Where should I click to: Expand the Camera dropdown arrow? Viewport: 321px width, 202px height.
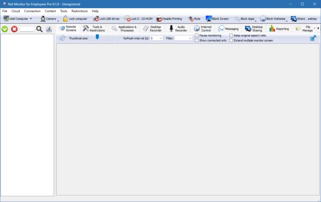click(58, 21)
